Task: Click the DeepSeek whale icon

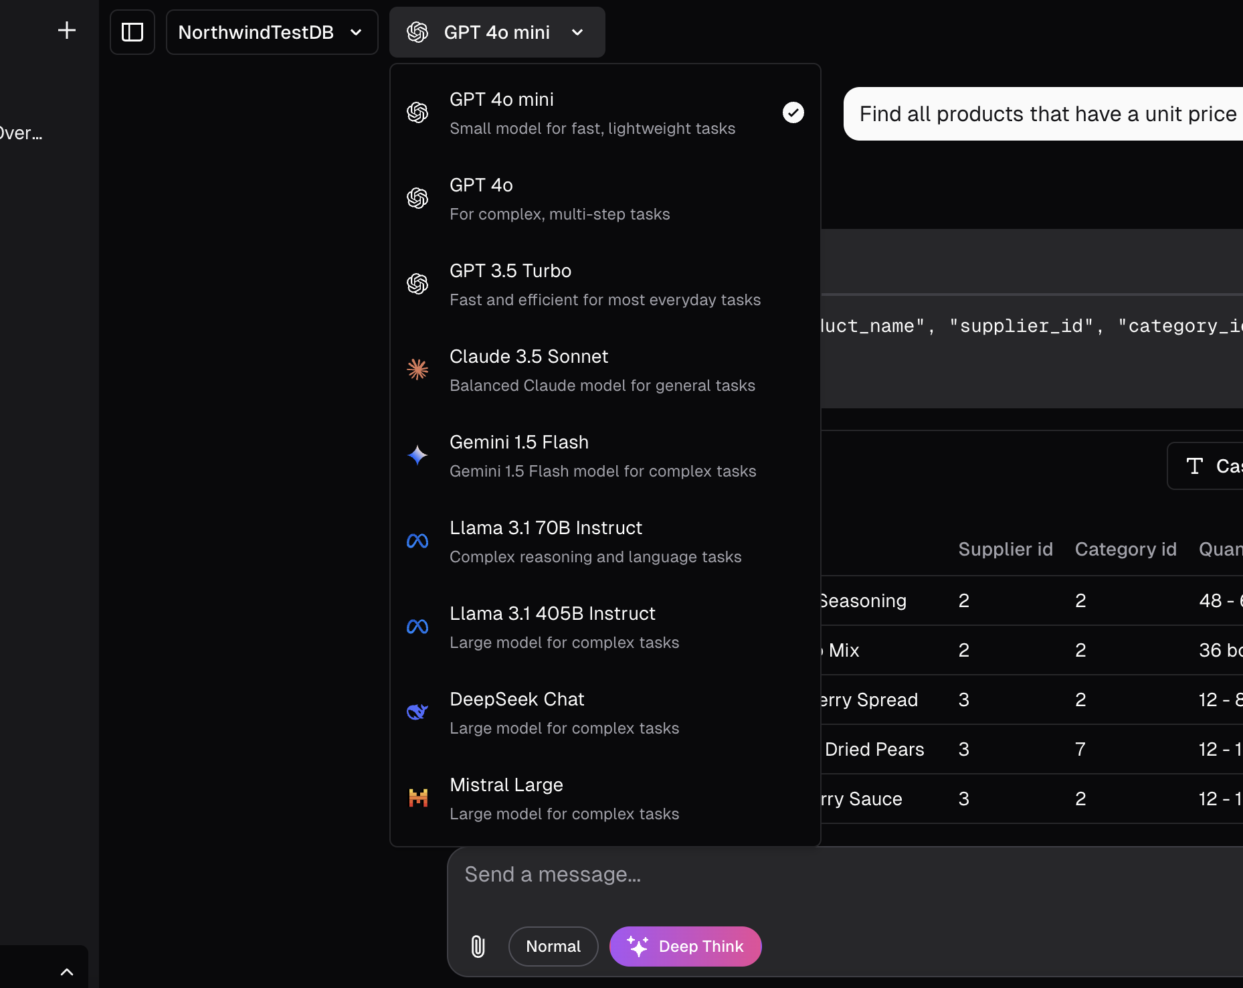Action: click(417, 712)
